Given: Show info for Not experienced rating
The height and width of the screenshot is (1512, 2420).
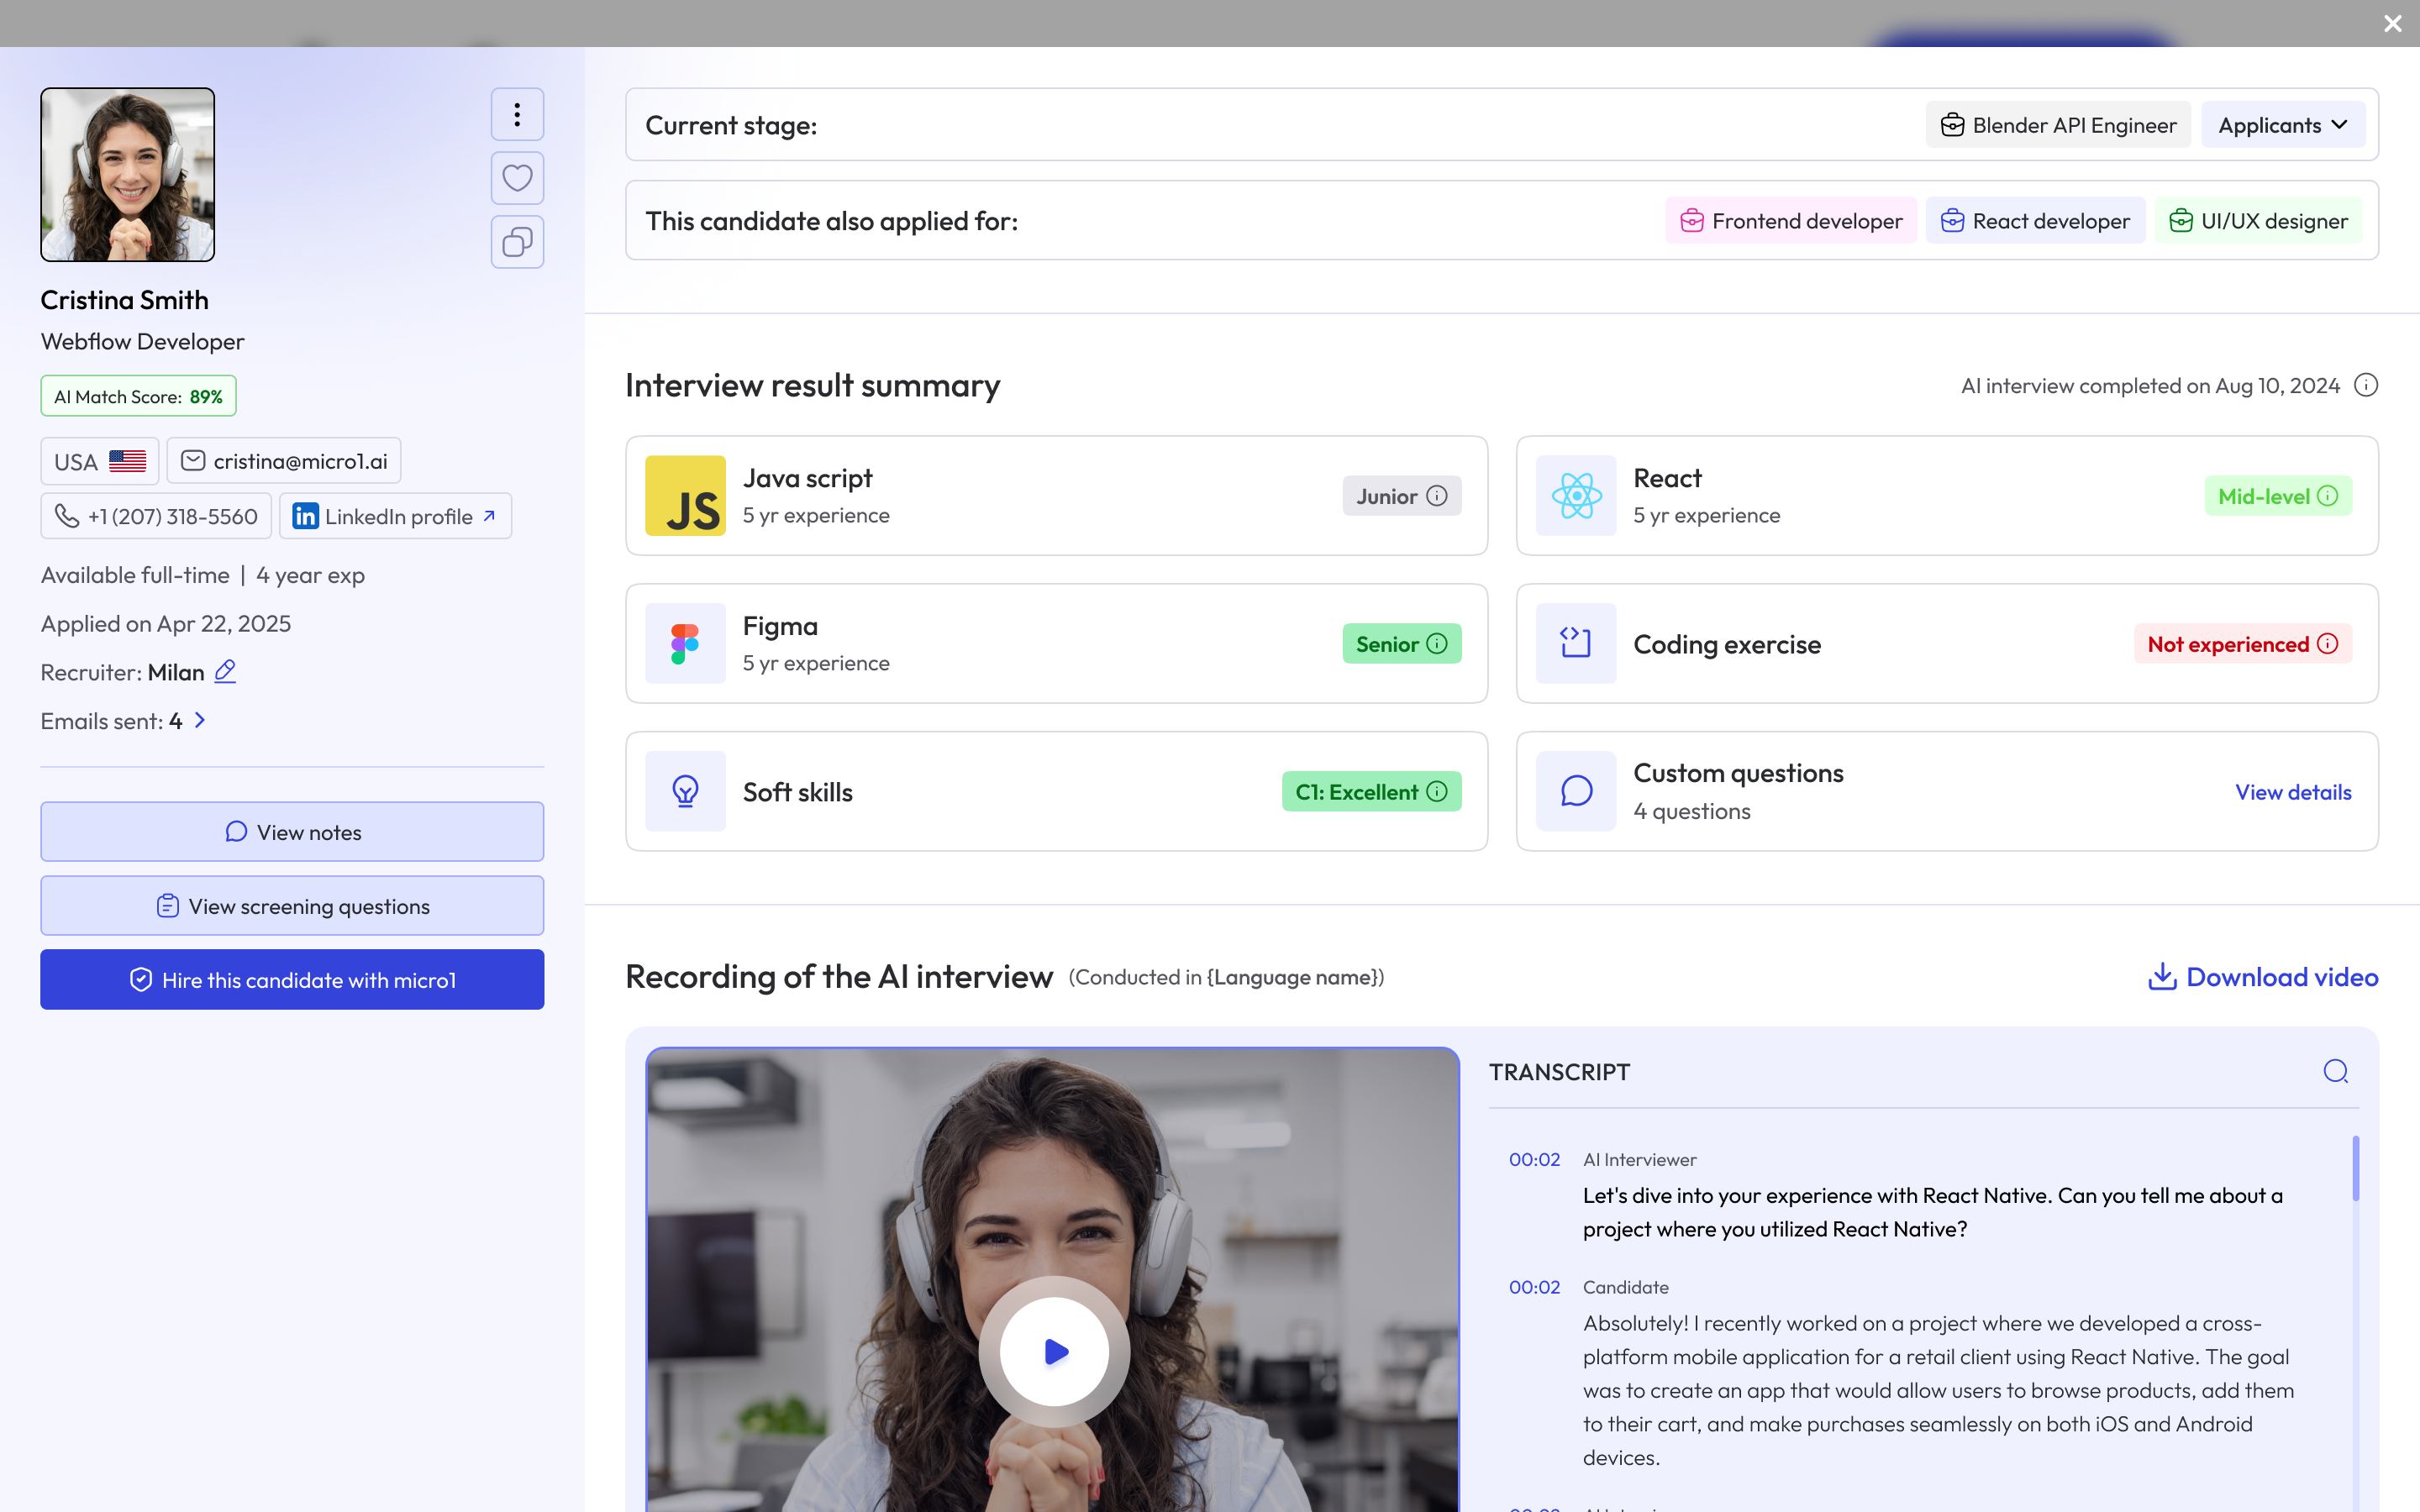Looking at the screenshot, I should coord(2328,644).
